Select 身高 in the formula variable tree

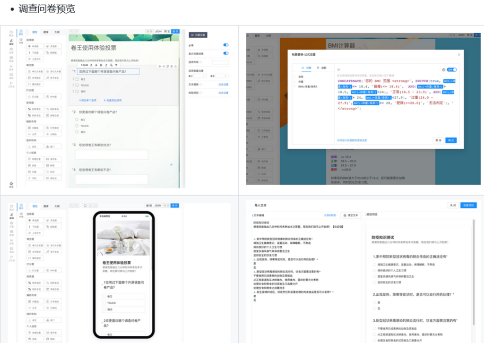[301, 77]
